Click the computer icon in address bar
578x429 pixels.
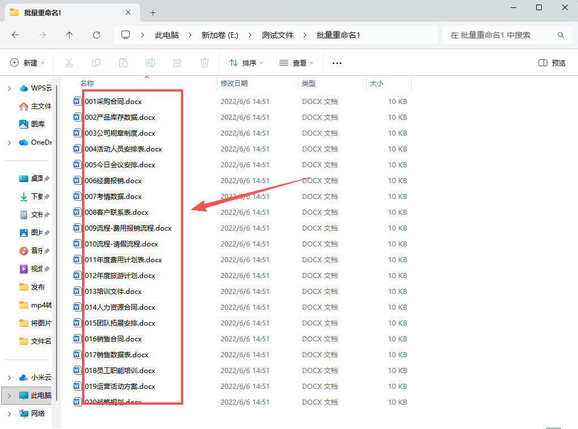[126, 35]
